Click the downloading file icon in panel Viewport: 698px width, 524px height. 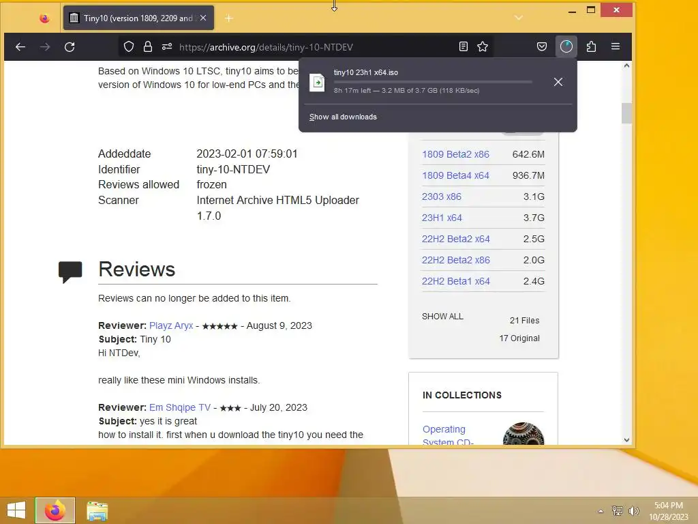(x=317, y=83)
